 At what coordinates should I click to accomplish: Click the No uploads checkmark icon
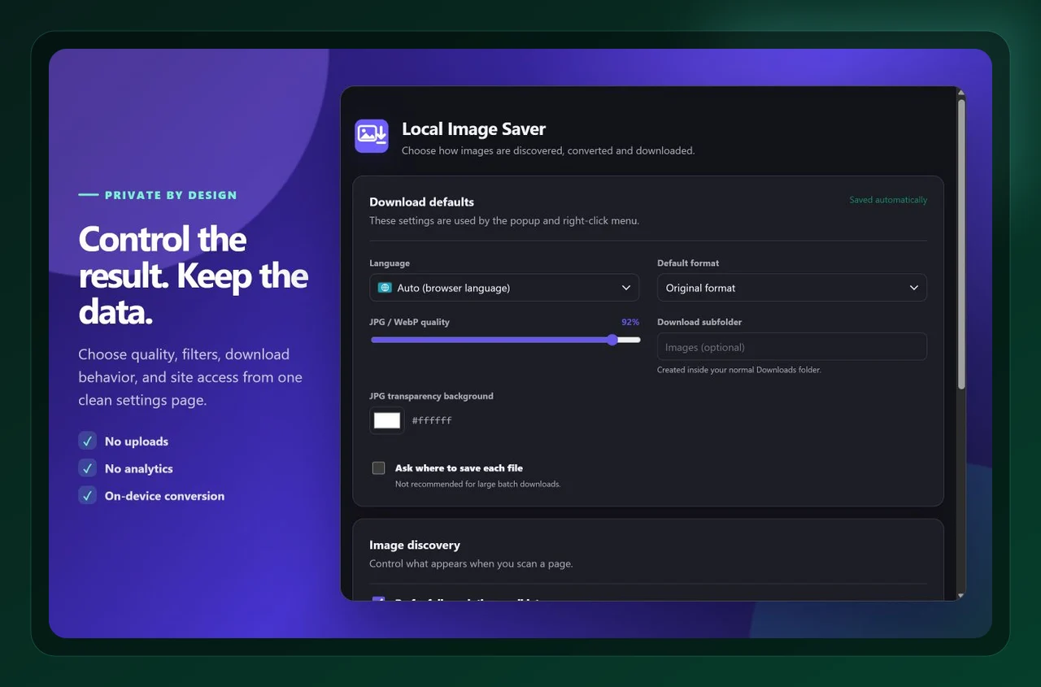click(x=88, y=441)
